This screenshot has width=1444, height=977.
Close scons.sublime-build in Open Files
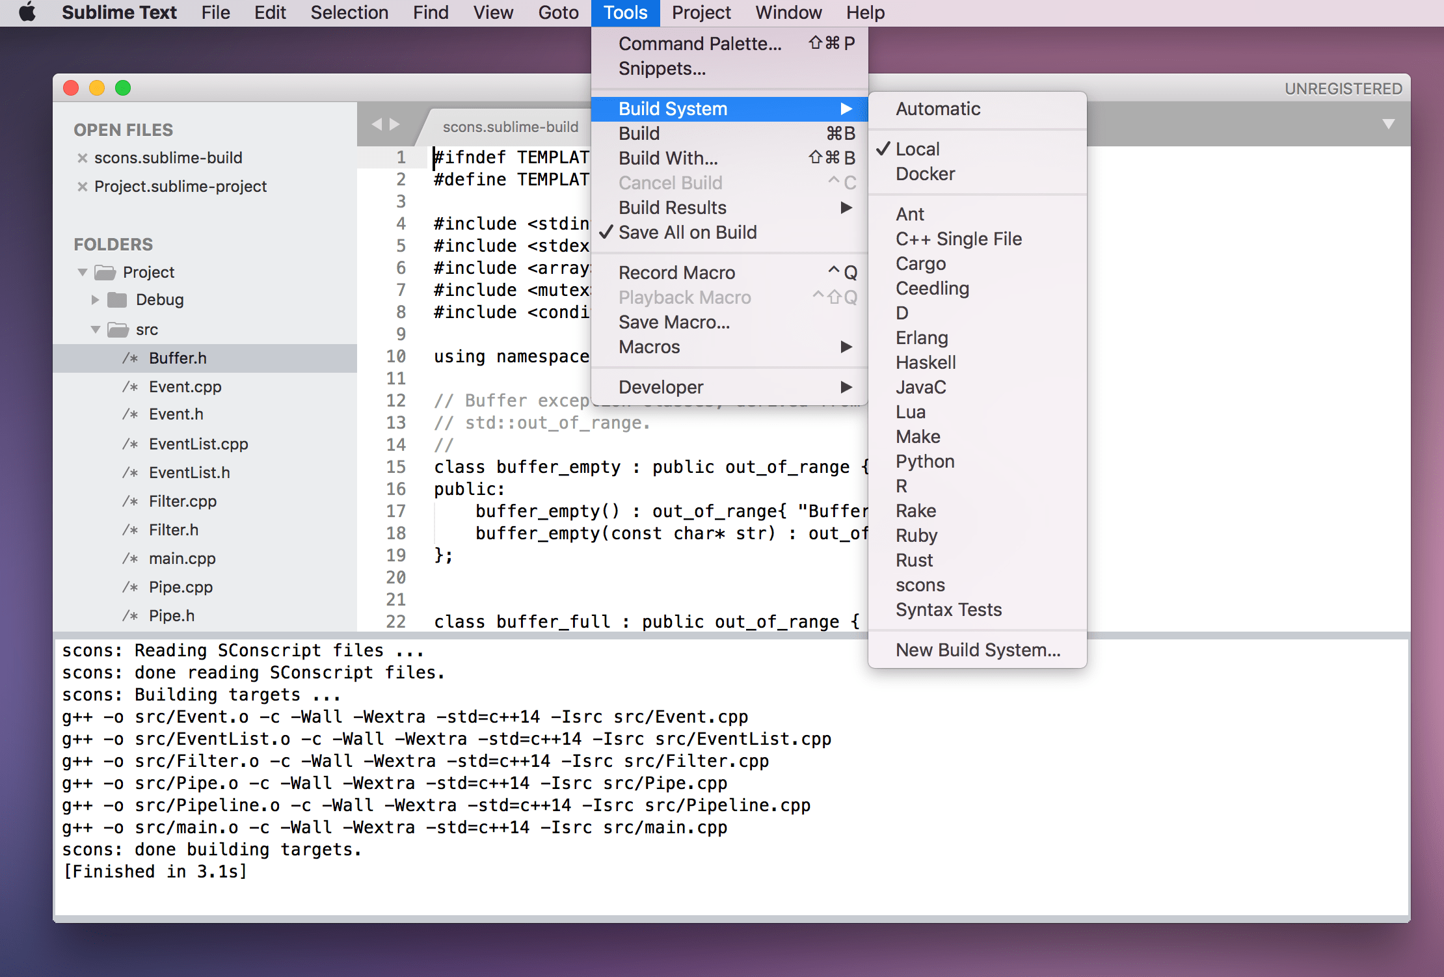tap(83, 158)
